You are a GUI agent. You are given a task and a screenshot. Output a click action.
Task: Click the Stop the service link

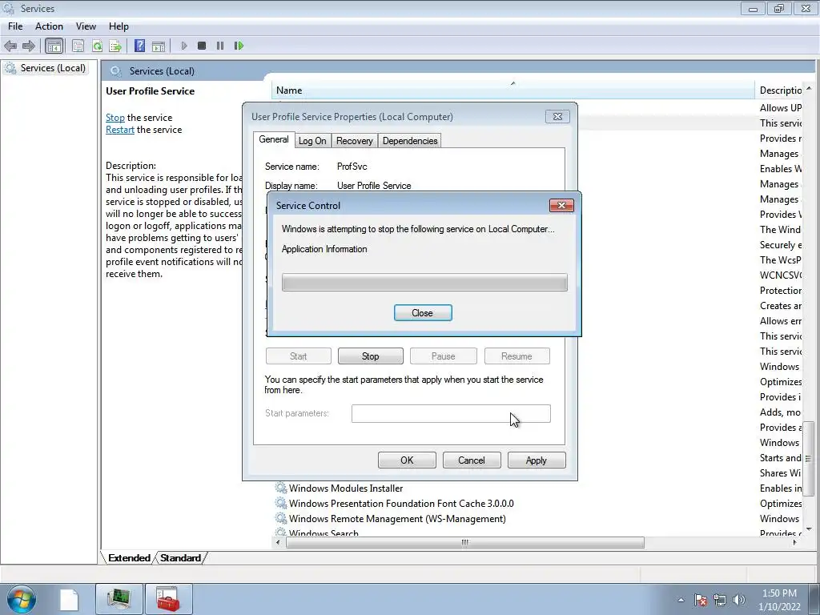(115, 118)
